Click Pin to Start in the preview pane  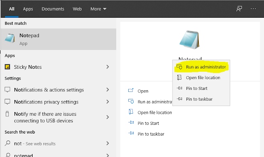click(x=148, y=123)
